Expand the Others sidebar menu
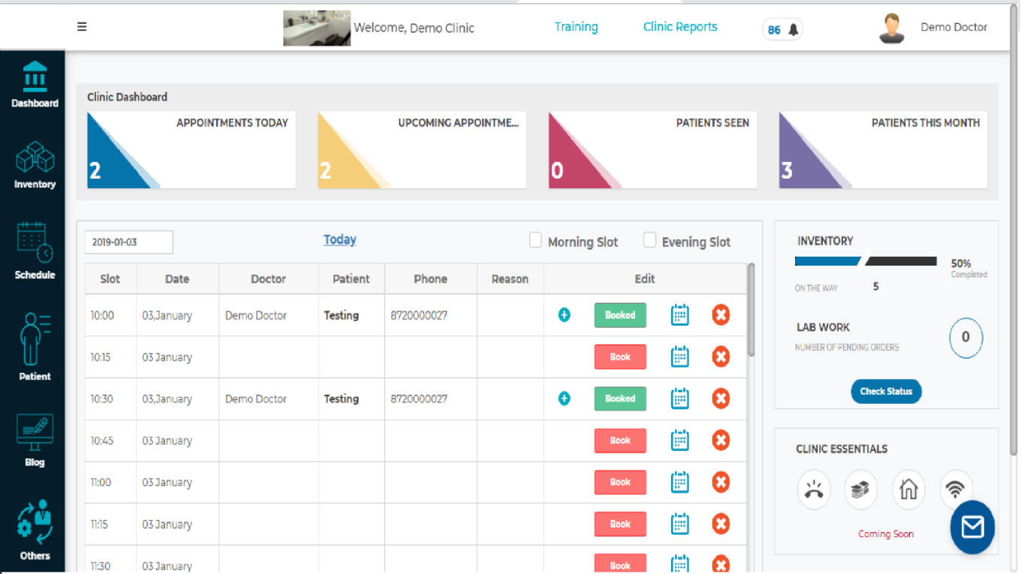Image resolution: width=1021 pixels, height=574 pixels. 35,530
